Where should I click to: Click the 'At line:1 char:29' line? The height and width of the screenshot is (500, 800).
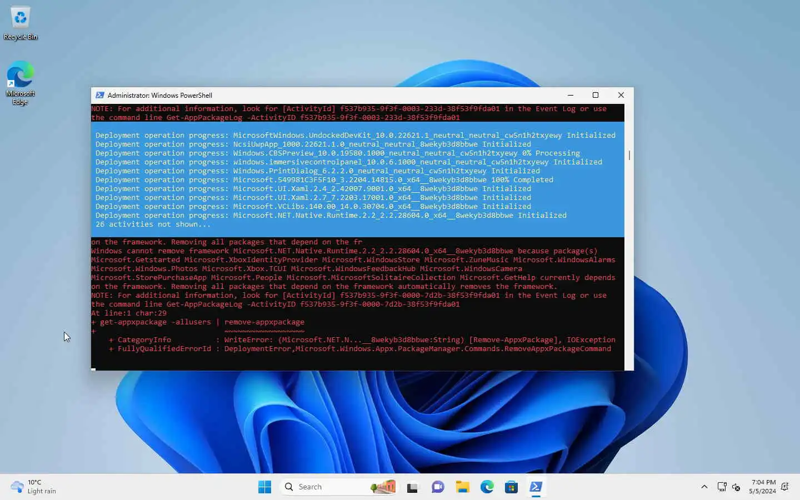pyautogui.click(x=129, y=313)
